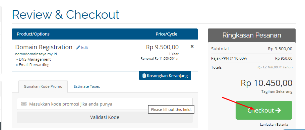Click the Review & Checkout page title

pyautogui.click(x=66, y=14)
